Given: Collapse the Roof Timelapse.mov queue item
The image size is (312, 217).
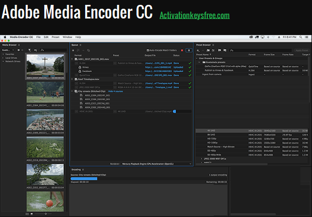Looking at the screenshot, I should (x=72, y=79).
